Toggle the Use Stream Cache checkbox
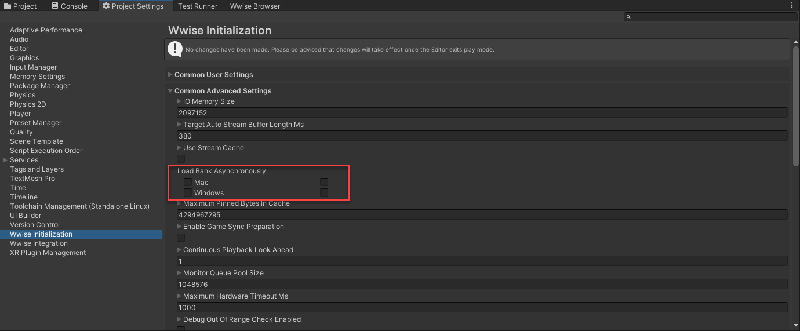The height and width of the screenshot is (331, 800). pos(181,158)
